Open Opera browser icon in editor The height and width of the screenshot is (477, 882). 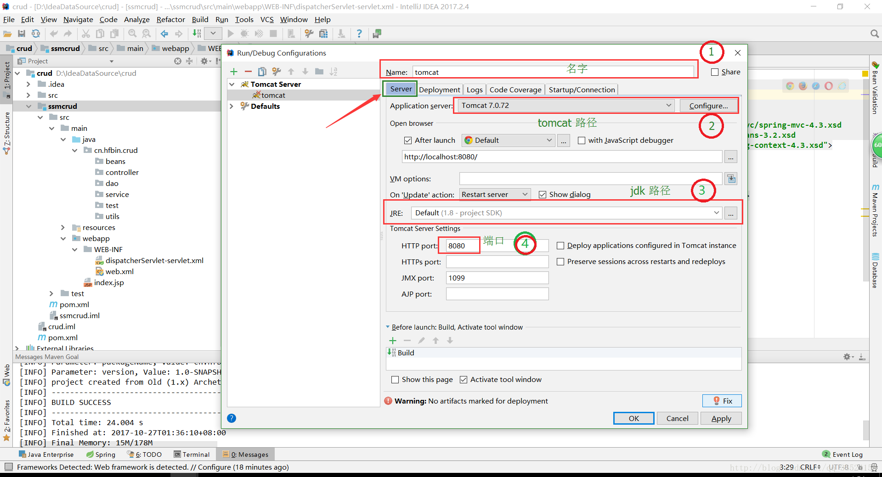click(x=829, y=86)
